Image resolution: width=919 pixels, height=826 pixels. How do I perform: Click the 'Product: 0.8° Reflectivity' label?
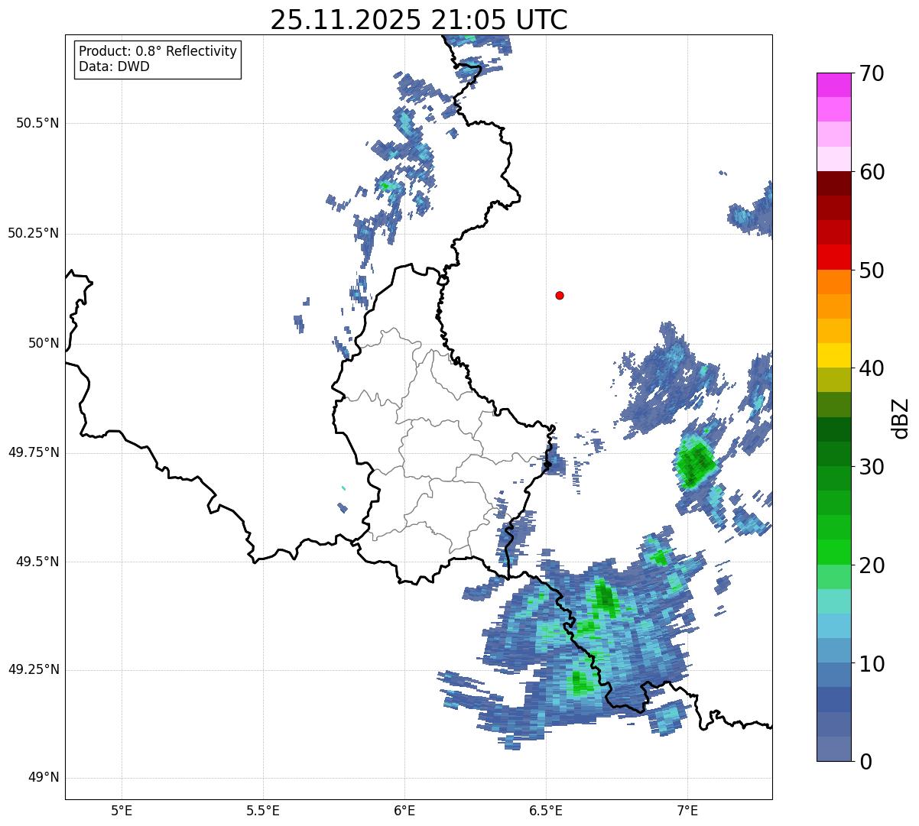click(x=158, y=51)
